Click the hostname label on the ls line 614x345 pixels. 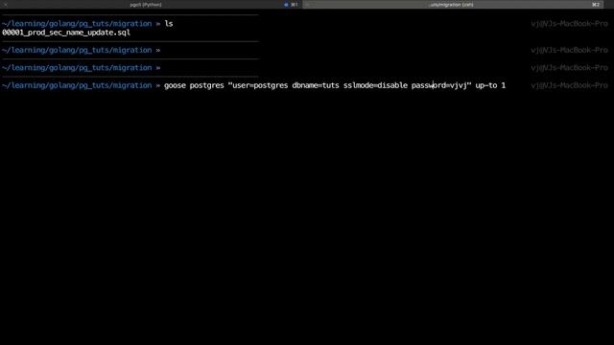[569, 23]
